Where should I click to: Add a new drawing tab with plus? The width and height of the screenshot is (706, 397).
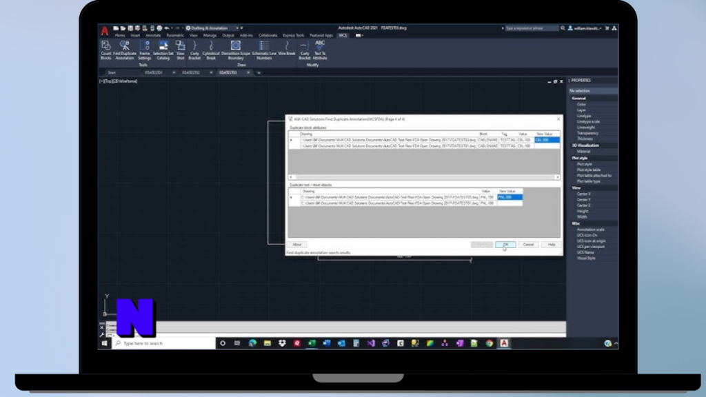point(259,72)
